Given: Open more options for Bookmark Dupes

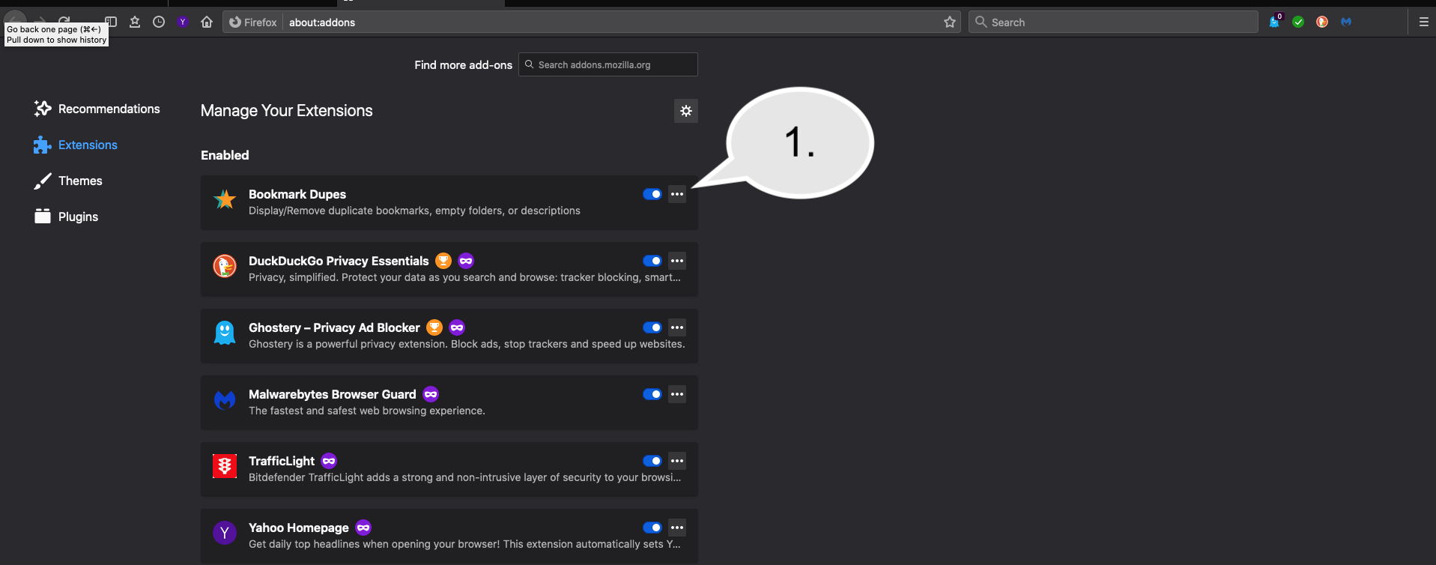Looking at the screenshot, I should (677, 194).
